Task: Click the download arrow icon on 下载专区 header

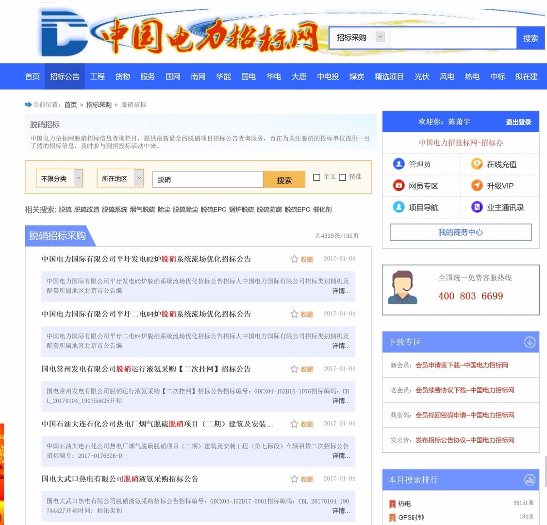Action: 530,342
